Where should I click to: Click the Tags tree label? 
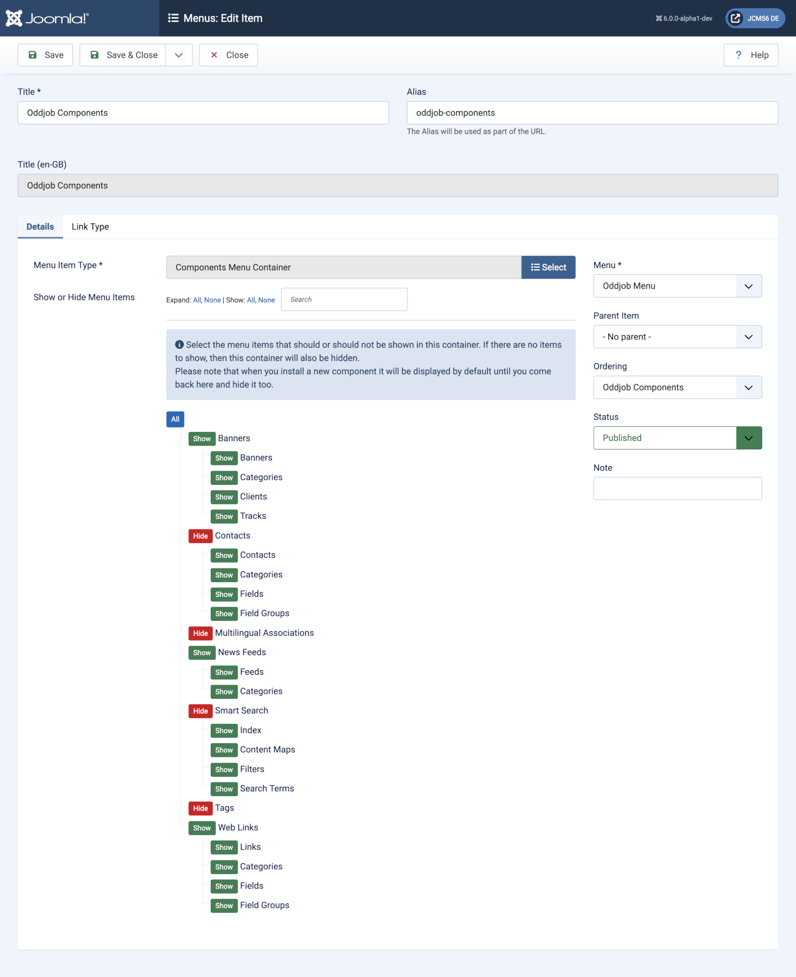[x=224, y=808]
